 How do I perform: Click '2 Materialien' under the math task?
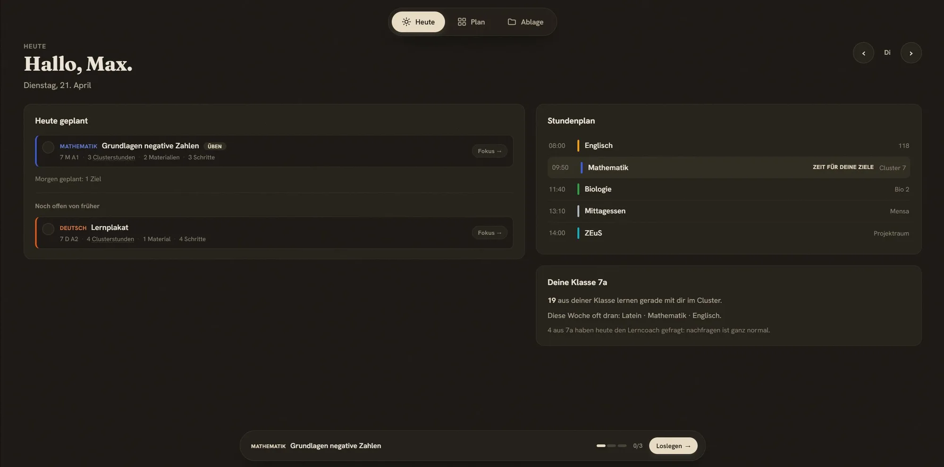coord(161,158)
